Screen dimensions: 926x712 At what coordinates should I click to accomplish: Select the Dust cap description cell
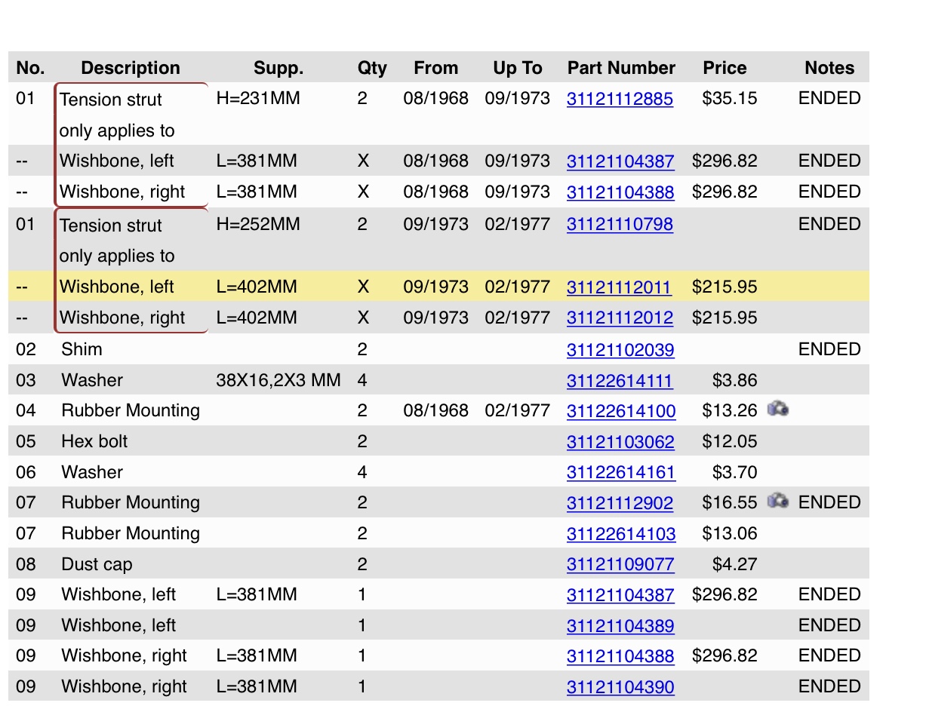(x=97, y=564)
